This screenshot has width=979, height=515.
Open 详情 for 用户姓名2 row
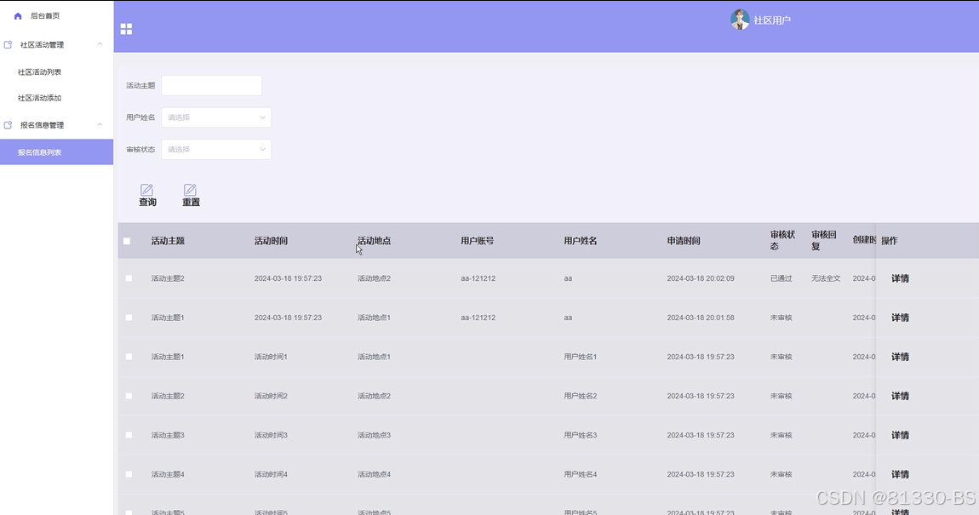(900, 397)
